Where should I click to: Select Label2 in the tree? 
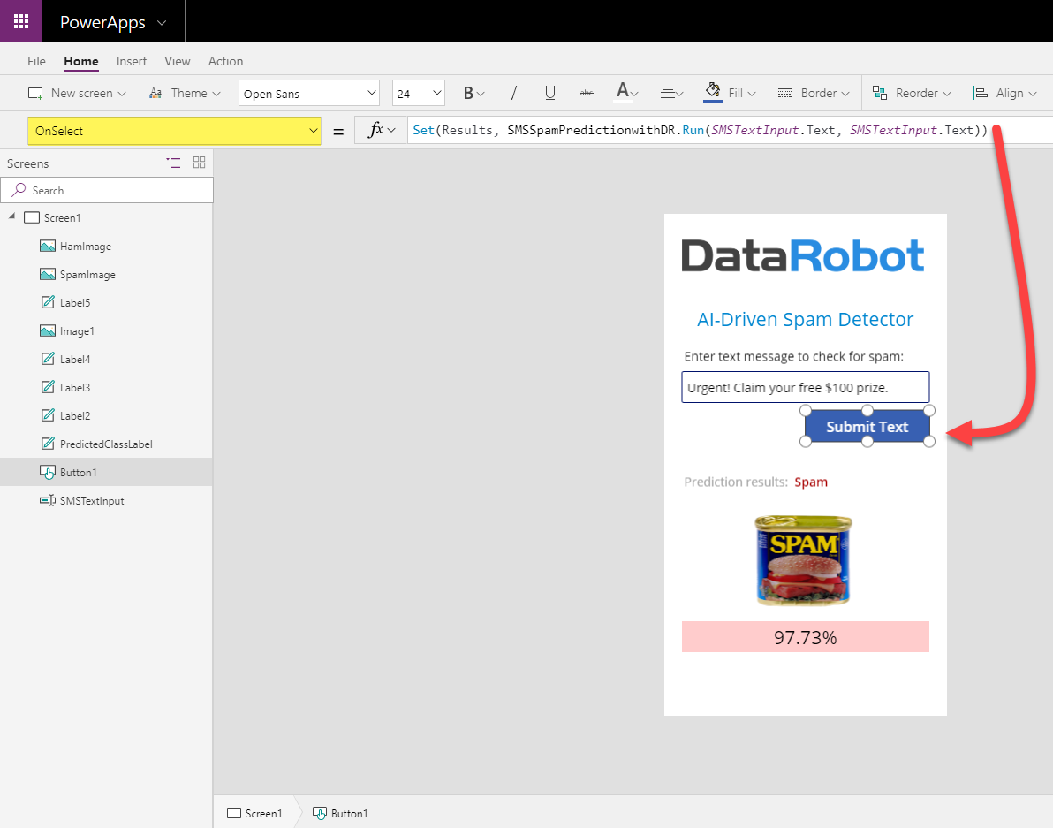(x=74, y=415)
